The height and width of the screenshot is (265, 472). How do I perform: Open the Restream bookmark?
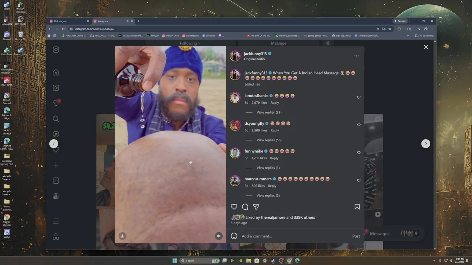(209, 36)
